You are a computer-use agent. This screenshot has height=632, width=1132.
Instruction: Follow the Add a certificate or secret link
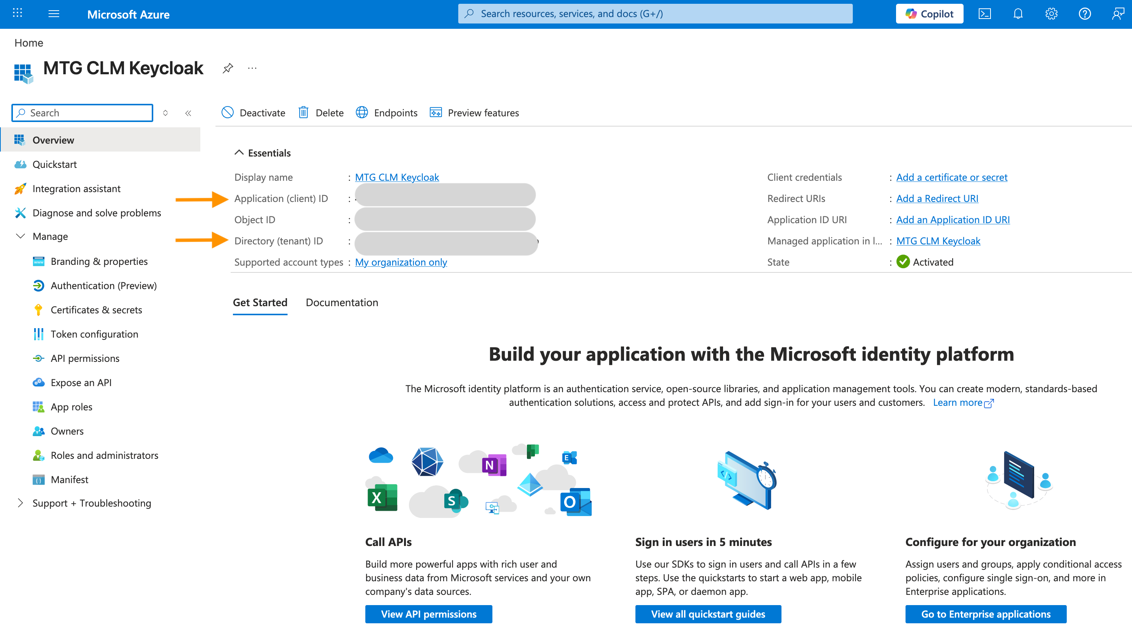[952, 177]
